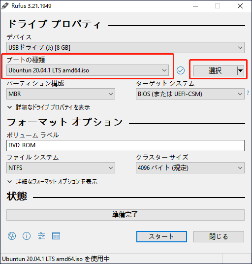Open the MBR partition scheme dropdown

point(61,94)
